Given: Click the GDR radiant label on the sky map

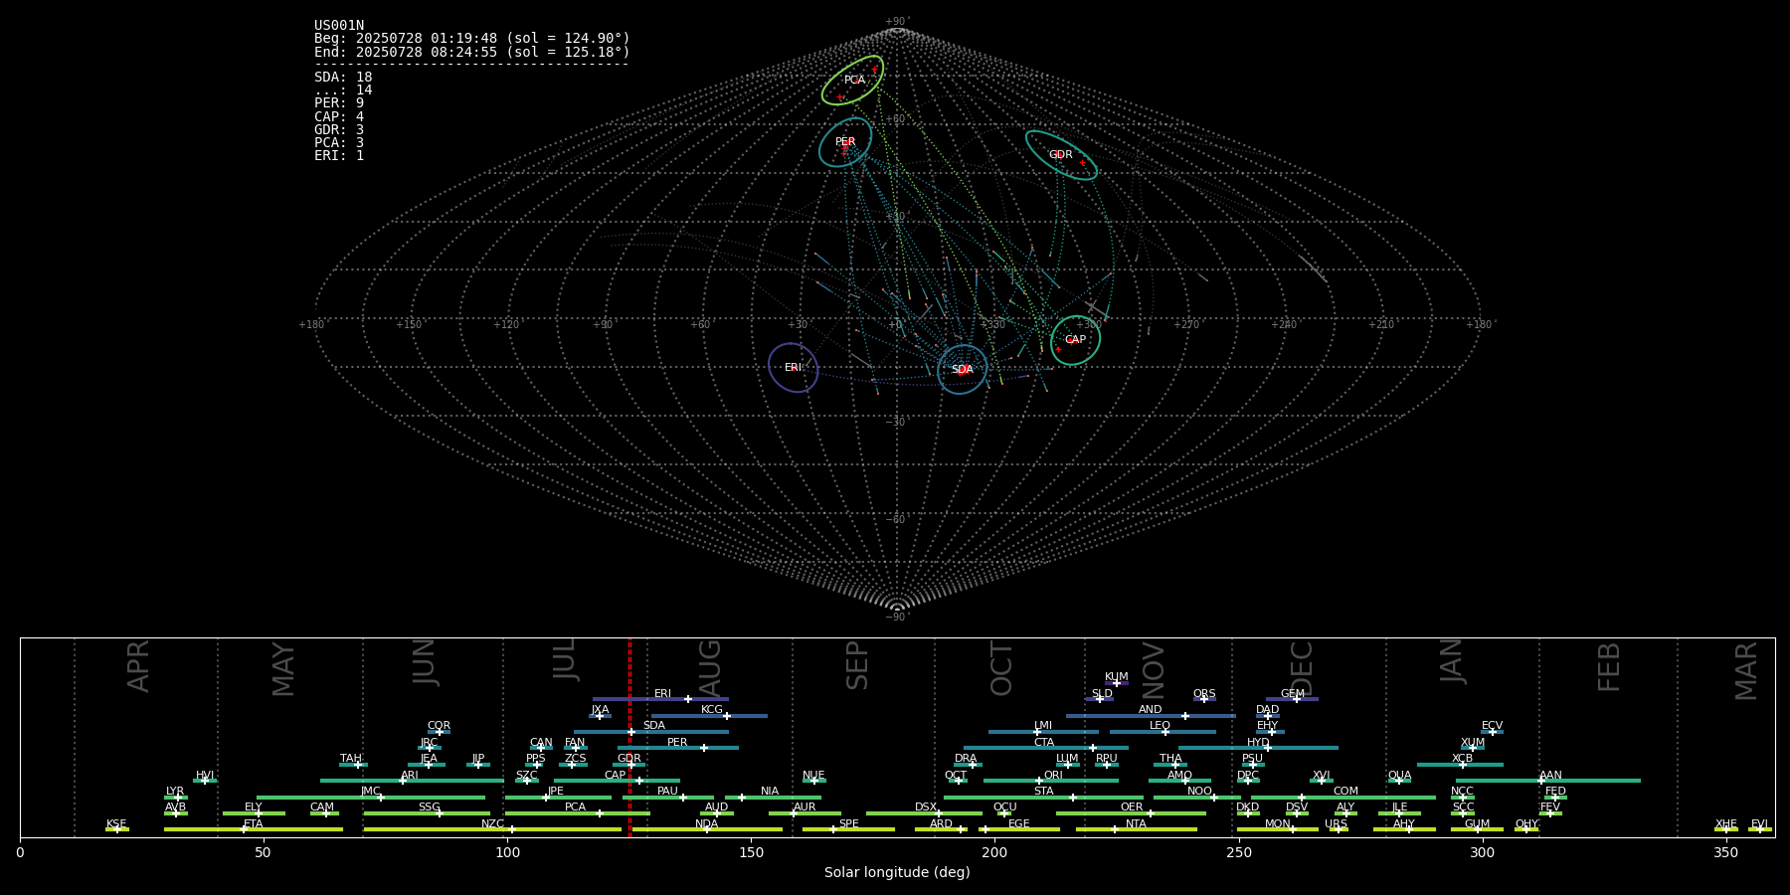Looking at the screenshot, I should tap(1060, 154).
